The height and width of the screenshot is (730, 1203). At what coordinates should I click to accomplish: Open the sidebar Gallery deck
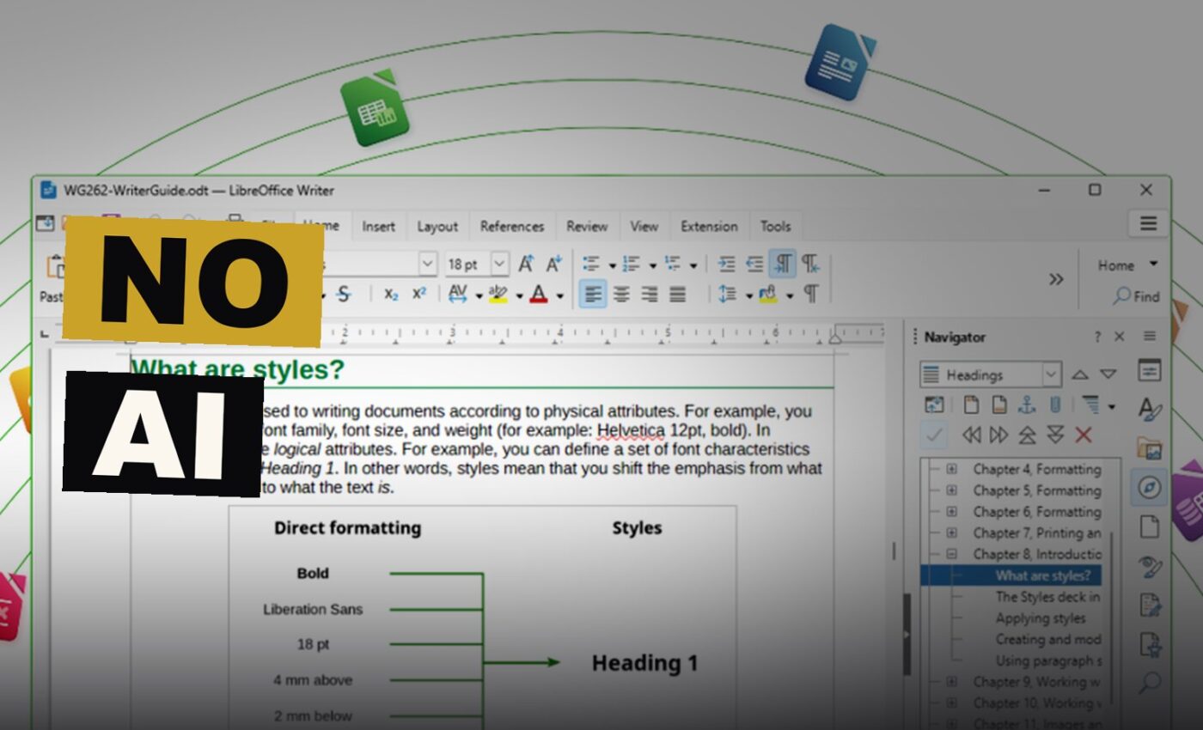point(1150,447)
